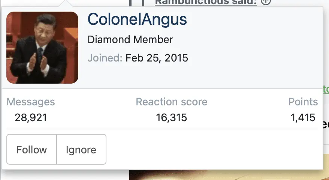
Task: Click the tooltip caret pointer above the avatar
Action: 66,3
